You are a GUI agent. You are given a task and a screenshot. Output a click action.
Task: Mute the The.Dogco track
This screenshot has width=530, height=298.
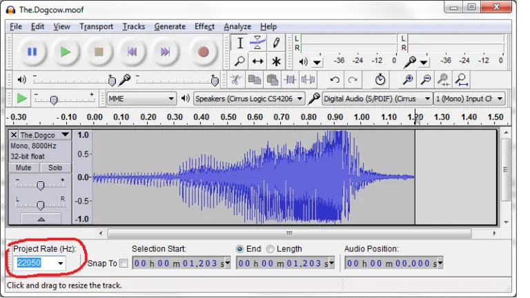23,168
